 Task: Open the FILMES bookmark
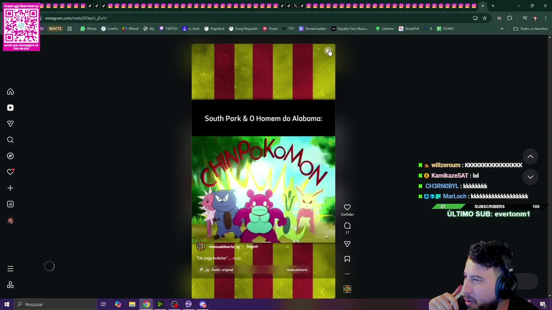445,28
